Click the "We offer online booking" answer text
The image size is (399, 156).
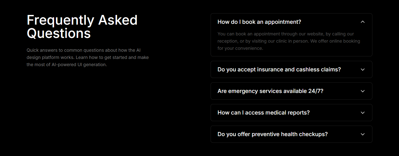335,41
